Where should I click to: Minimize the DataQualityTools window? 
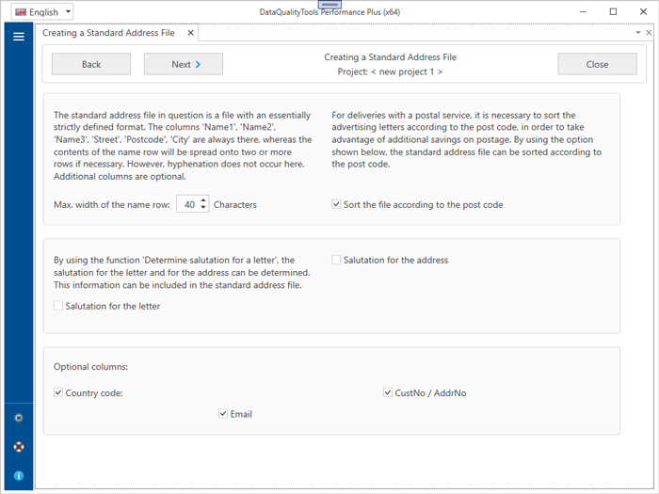click(583, 11)
